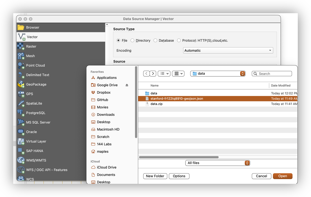Open the Encoding Automatic dropdown
The width and height of the screenshot is (311, 197).
(228, 50)
